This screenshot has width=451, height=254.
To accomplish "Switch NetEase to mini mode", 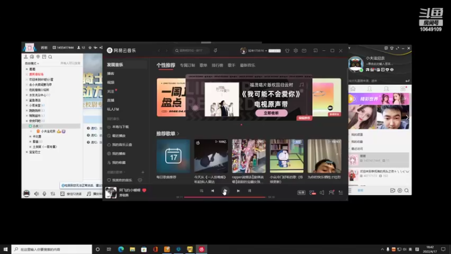I will pyautogui.click(x=315, y=50).
